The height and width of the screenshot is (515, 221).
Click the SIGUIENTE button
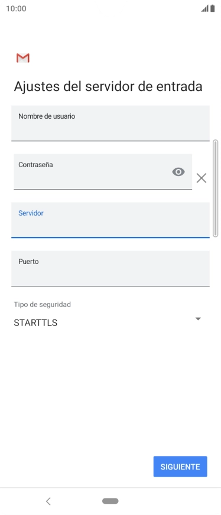180,467
